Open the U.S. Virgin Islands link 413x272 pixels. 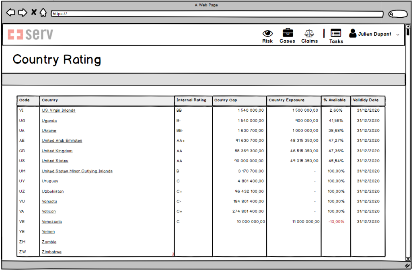tap(58, 110)
